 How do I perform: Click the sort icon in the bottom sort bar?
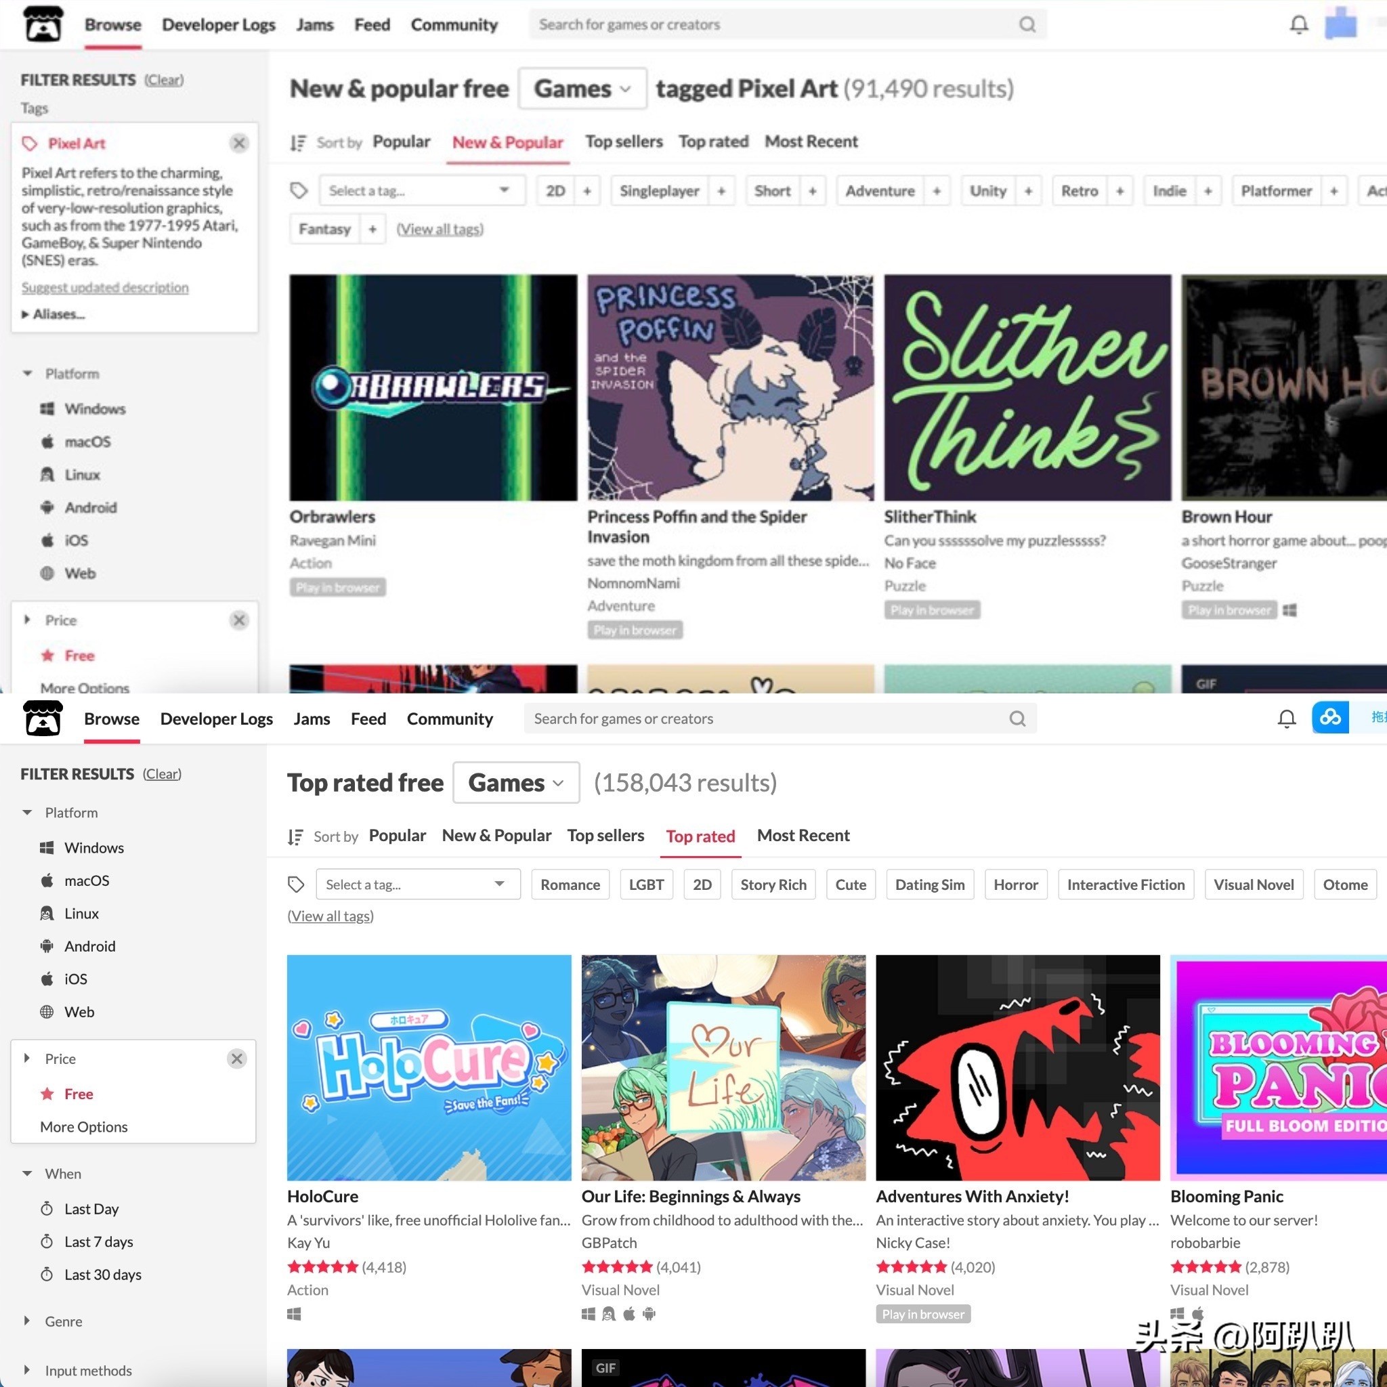(295, 837)
